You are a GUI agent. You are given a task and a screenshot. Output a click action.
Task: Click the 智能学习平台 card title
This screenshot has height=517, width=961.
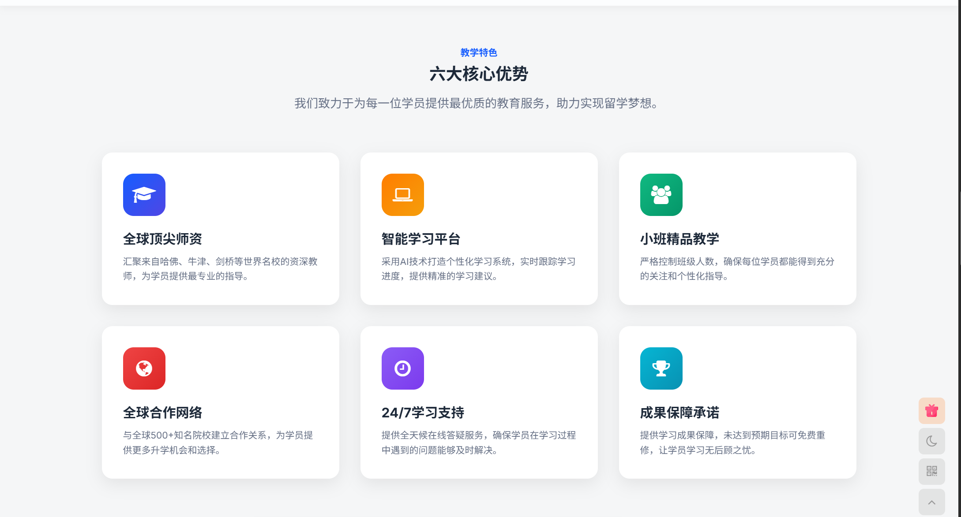421,239
